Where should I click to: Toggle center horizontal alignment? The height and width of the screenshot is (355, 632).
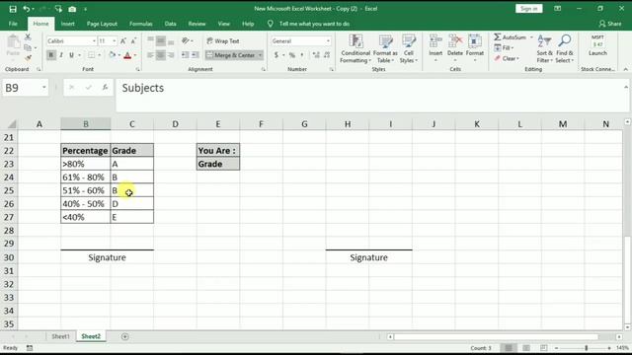point(160,55)
